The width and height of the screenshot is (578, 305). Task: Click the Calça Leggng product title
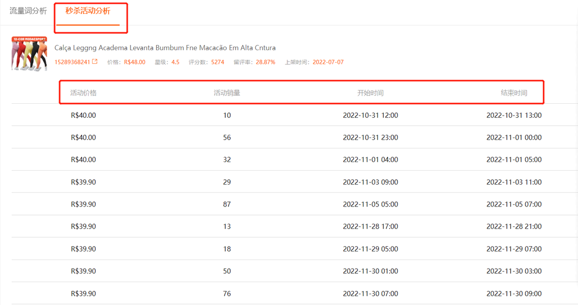click(165, 48)
